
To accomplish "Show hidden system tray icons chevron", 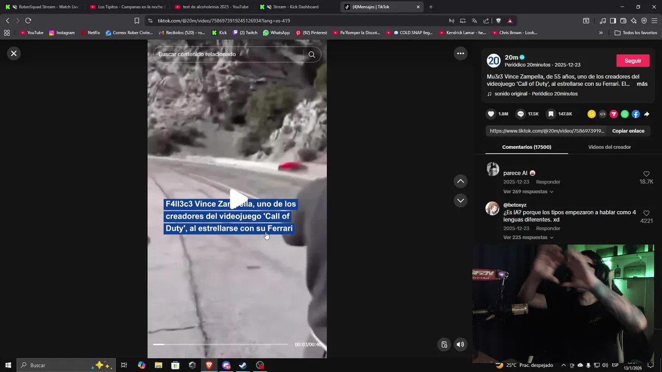I will click(x=564, y=365).
